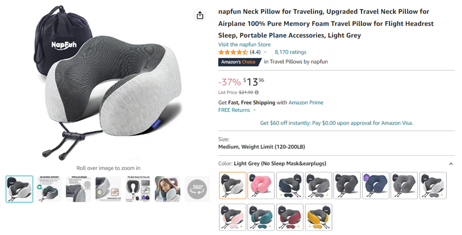
Task: Open the 360° view thumbnail
Action: click(197, 189)
